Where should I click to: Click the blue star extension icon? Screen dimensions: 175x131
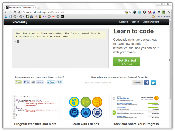click(x=154, y=12)
